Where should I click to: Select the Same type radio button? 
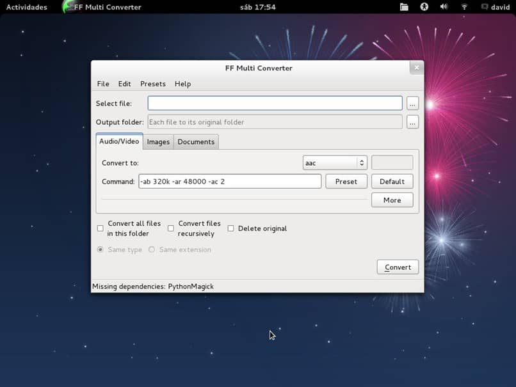tap(101, 249)
